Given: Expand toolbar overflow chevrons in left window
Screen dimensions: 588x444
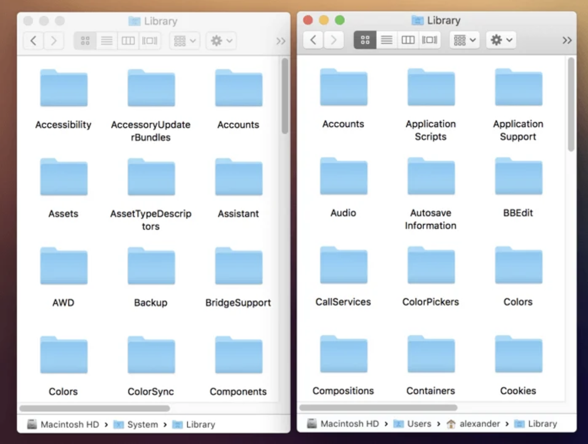Looking at the screenshot, I should [281, 41].
